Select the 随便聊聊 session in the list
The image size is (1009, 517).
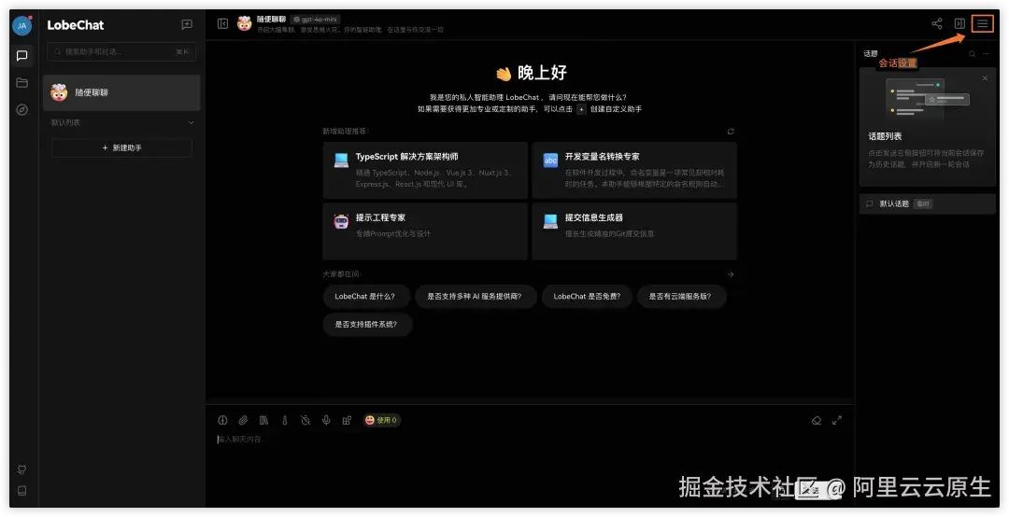tap(121, 92)
